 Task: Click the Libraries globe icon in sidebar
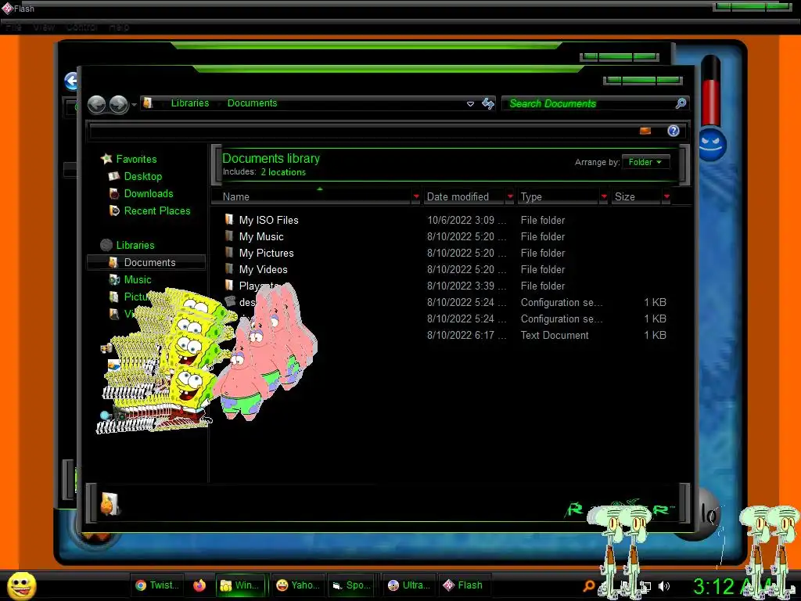point(106,245)
